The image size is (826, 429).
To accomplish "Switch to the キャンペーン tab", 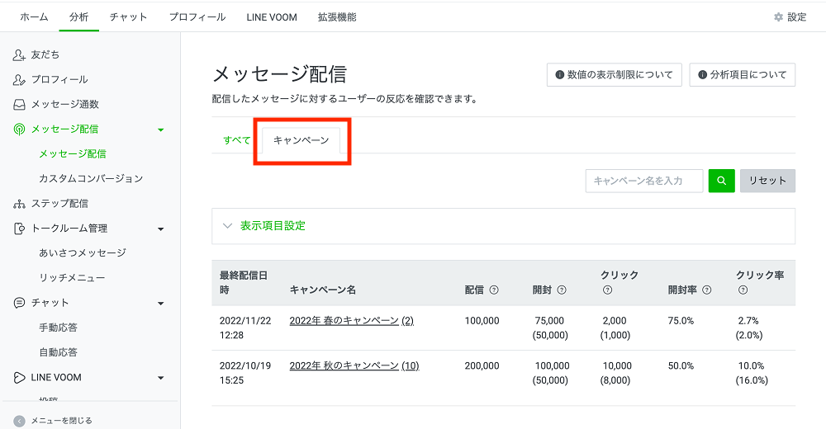I will click(x=301, y=140).
